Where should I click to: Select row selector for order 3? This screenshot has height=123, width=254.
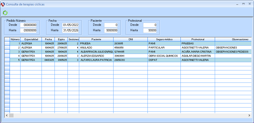click(7, 52)
